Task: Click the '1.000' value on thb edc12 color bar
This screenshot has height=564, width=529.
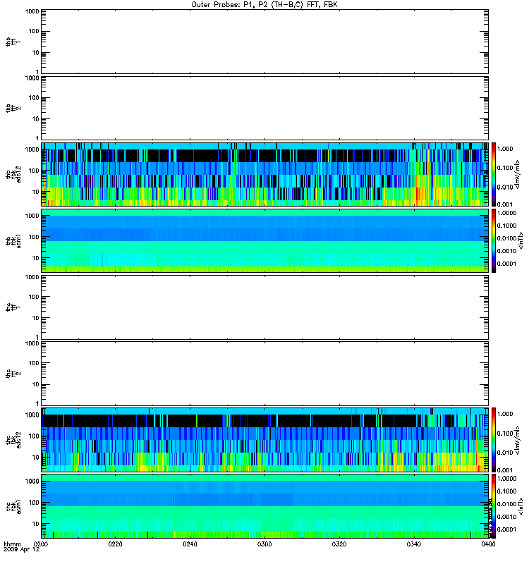Action: click(x=505, y=149)
